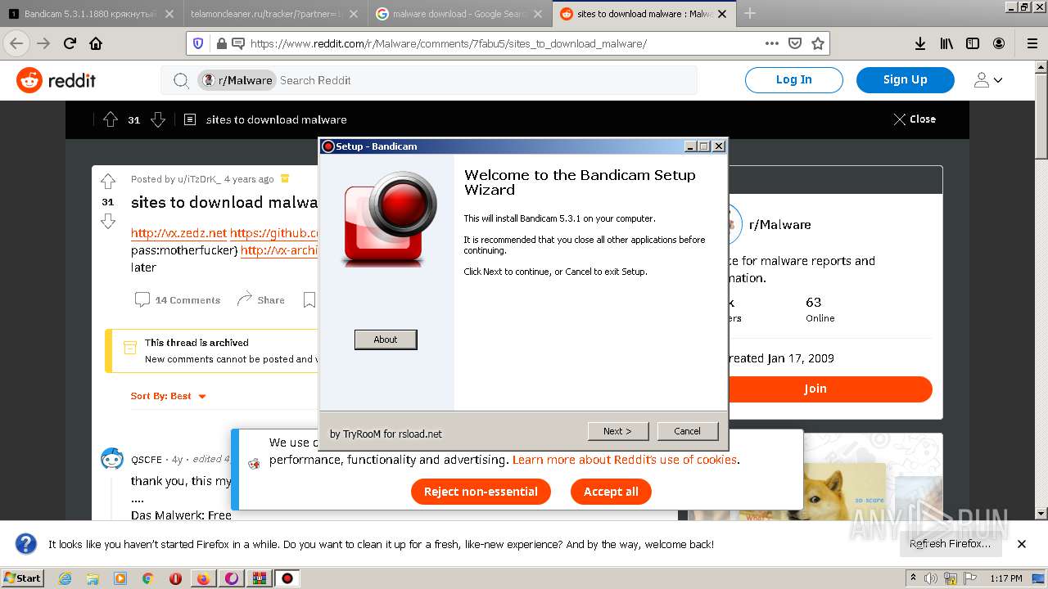Accept all cookies
Viewport: 1048px width, 589px height.
[611, 492]
